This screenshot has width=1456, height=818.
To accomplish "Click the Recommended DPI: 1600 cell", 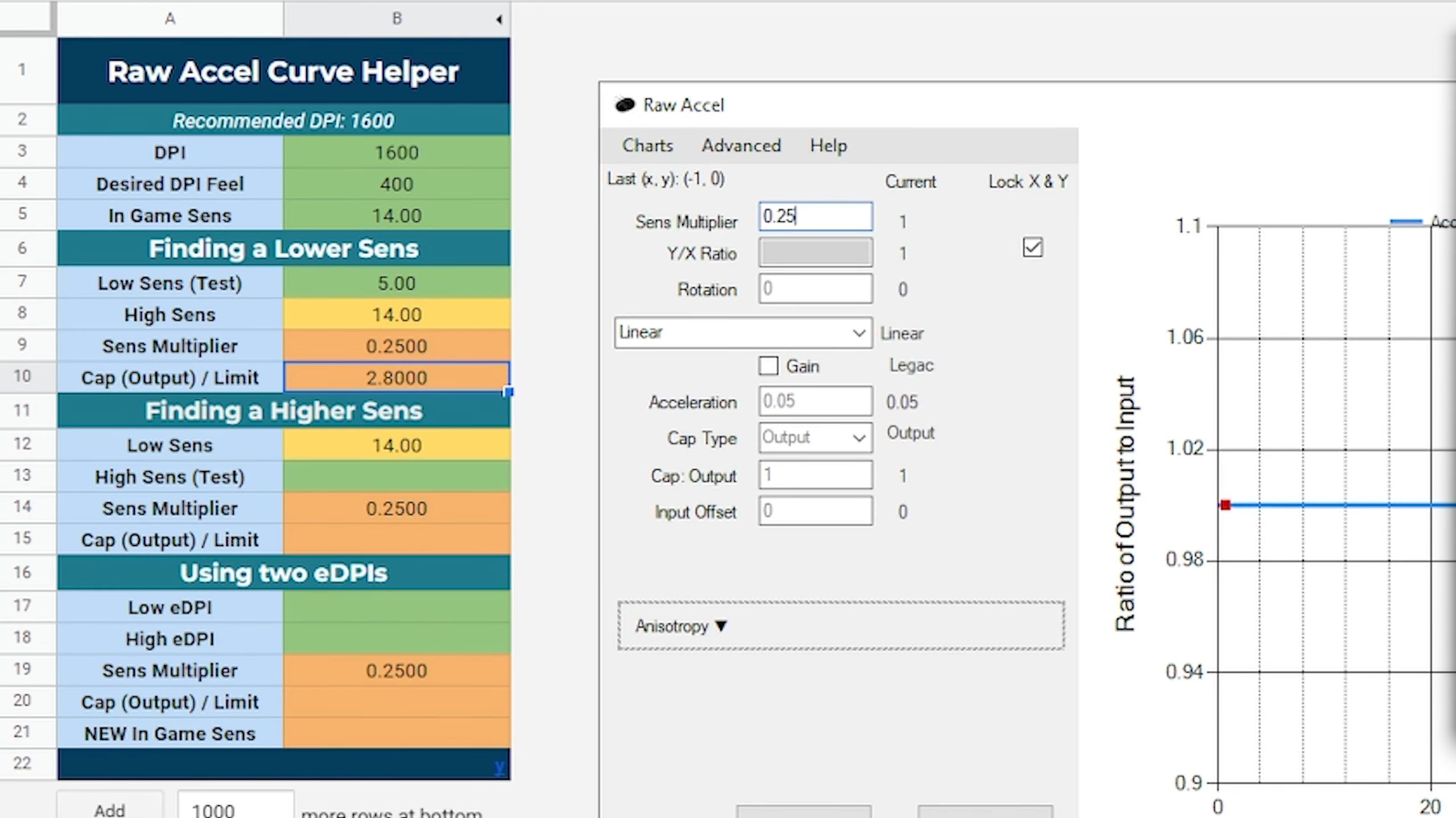I will (x=283, y=120).
